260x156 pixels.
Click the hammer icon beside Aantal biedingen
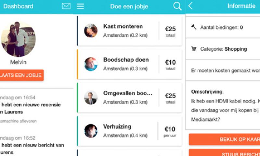[194, 27]
